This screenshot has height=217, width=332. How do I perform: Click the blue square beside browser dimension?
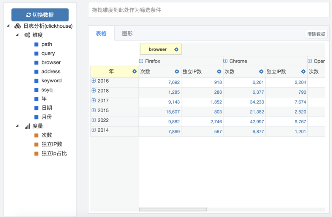pos(36,63)
